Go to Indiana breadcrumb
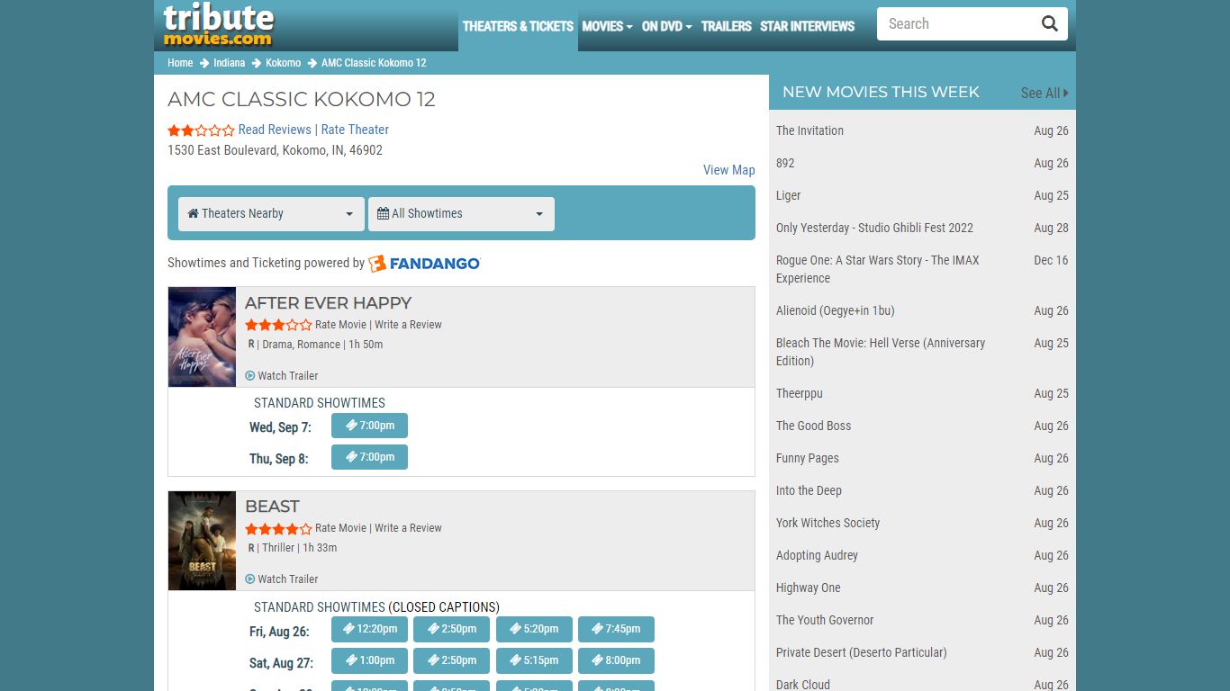The width and height of the screenshot is (1230, 691). coord(229,63)
